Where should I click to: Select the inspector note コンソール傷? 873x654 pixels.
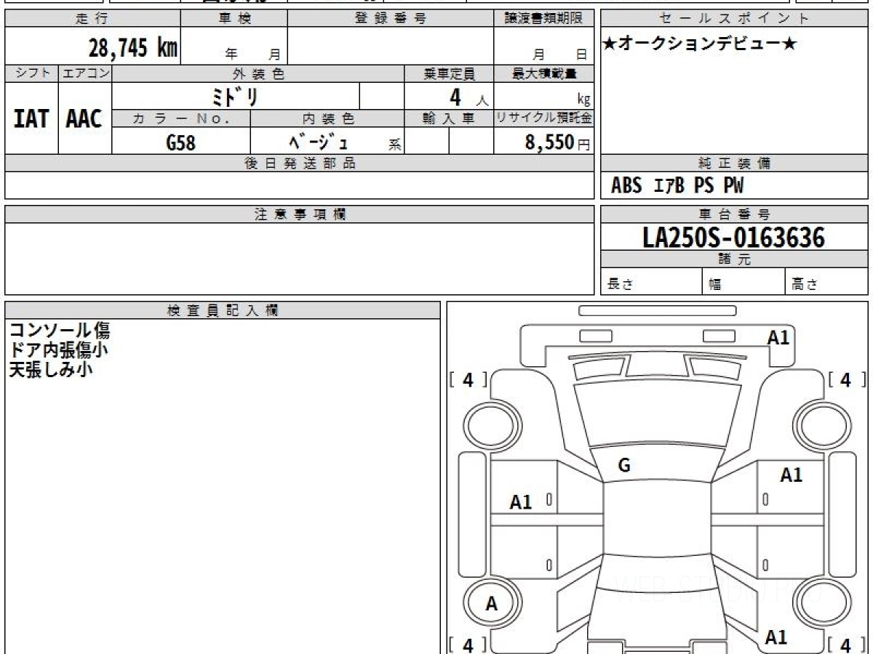(60, 331)
